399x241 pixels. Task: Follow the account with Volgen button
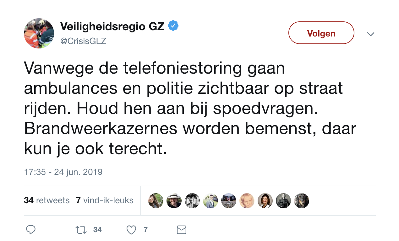click(x=321, y=33)
